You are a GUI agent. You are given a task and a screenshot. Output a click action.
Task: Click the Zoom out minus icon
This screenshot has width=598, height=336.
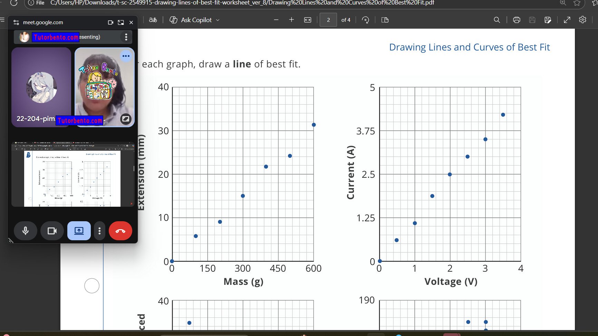(x=276, y=20)
